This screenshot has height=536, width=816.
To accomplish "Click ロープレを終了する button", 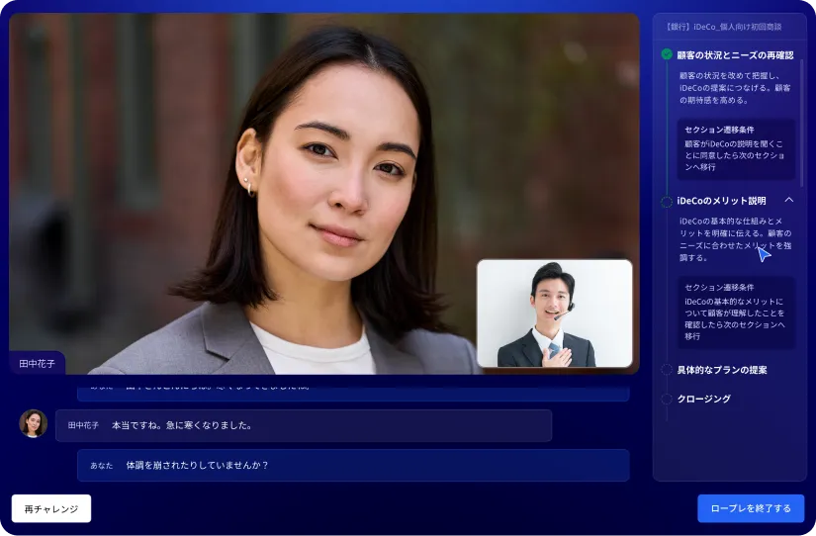I will (x=751, y=508).
